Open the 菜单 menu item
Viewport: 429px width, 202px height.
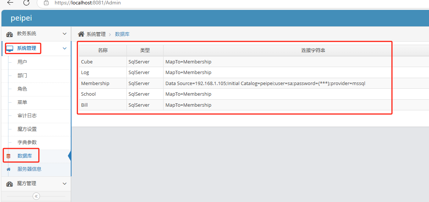(x=22, y=102)
